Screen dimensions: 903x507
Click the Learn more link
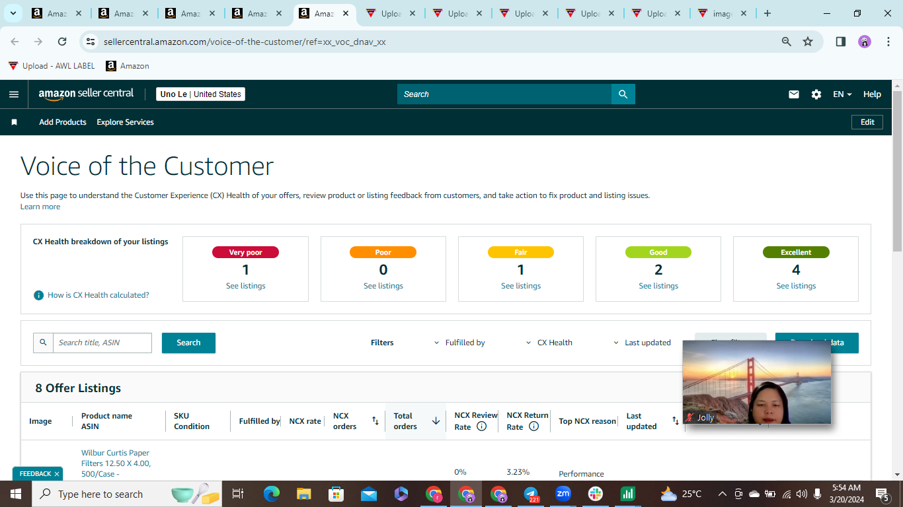click(40, 207)
